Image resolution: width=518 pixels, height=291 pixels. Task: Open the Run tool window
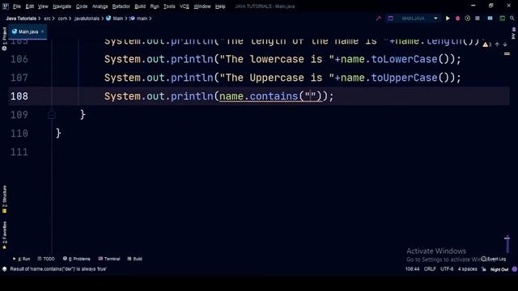(22, 259)
